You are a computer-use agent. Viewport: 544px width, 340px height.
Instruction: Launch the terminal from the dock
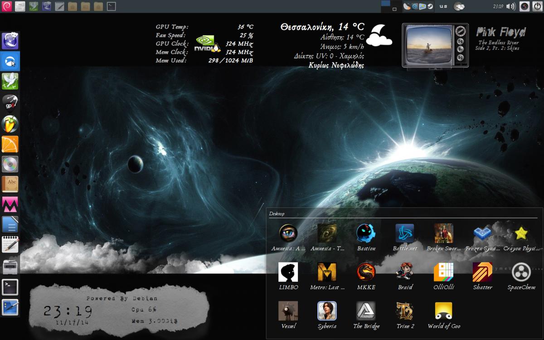[10, 287]
